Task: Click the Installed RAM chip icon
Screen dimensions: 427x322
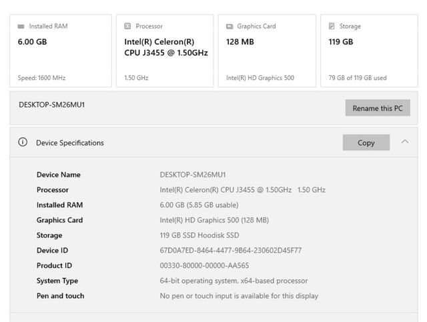Action: coord(21,27)
